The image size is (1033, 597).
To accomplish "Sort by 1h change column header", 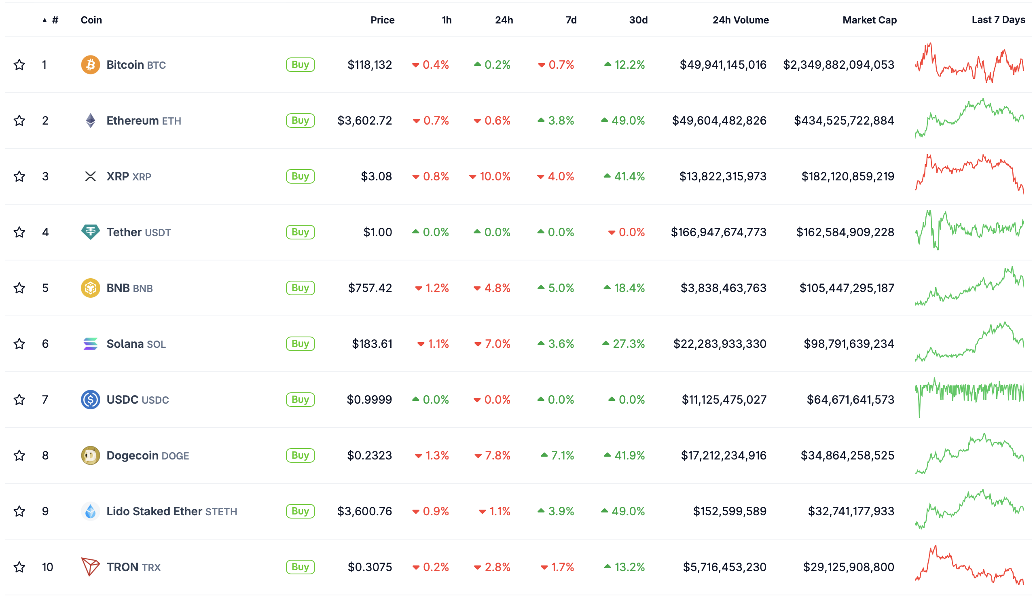I will coord(447,20).
